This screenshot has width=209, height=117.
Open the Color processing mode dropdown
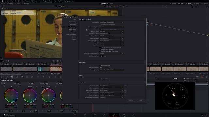(x=112, y=27)
